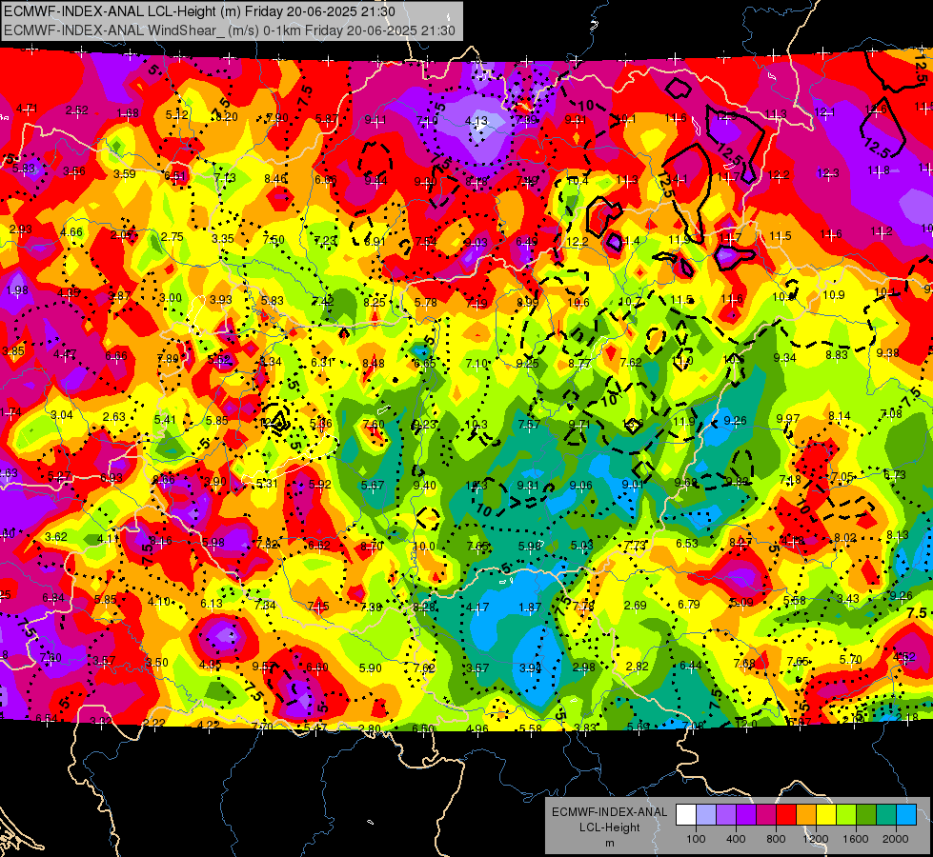Select the red legend color swatch

786,815
